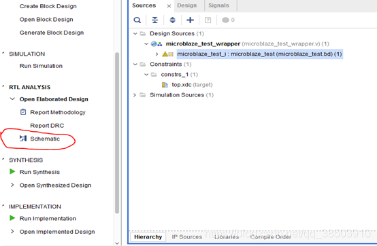
Task: Click the microblaze_test_wrapper module icon
Action: click(157, 44)
